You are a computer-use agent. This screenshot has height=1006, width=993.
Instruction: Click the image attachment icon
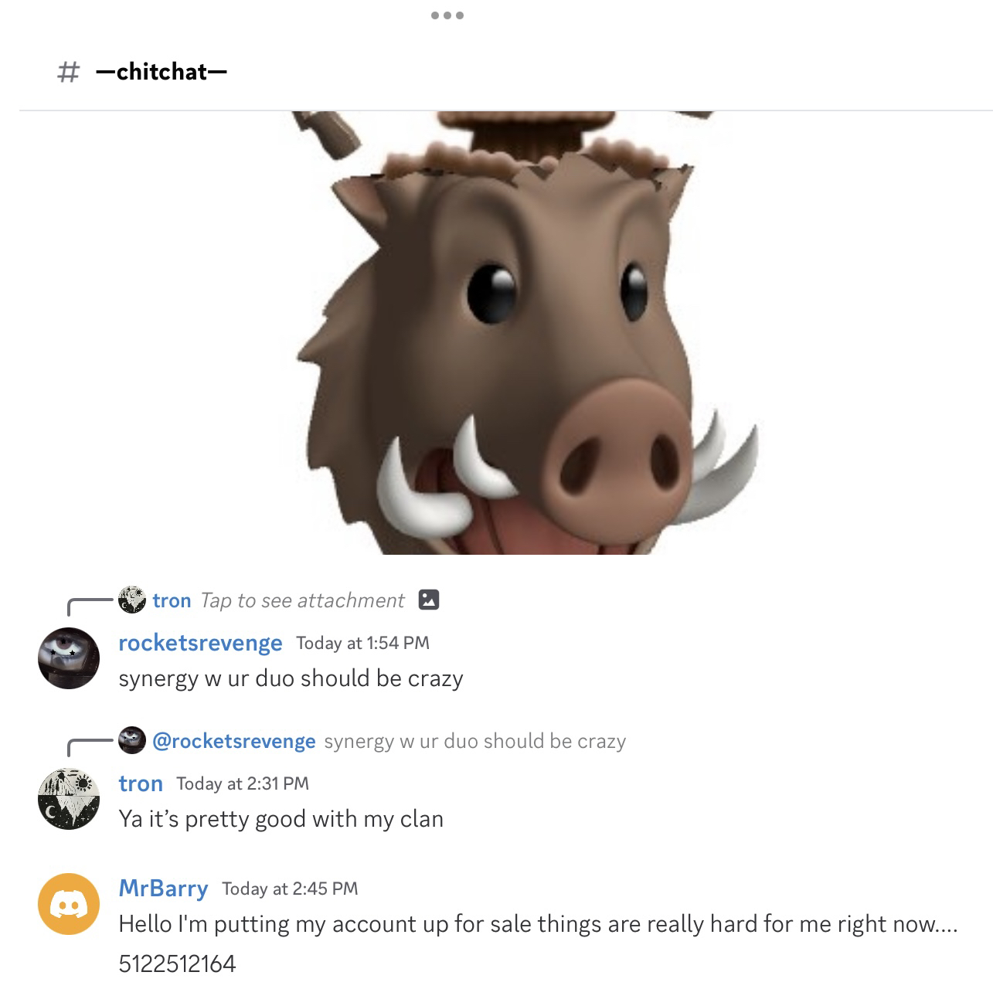tap(428, 600)
